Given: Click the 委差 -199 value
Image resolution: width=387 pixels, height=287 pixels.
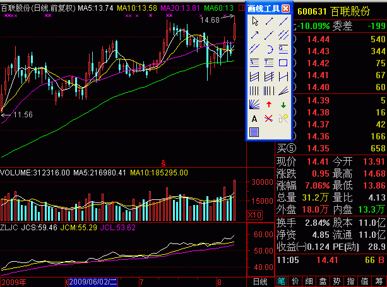Looking at the screenshot, I should click(x=376, y=26).
